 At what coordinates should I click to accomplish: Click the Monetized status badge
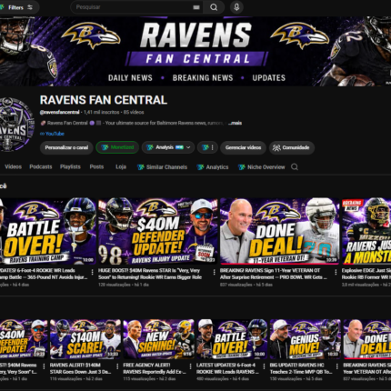(117, 147)
